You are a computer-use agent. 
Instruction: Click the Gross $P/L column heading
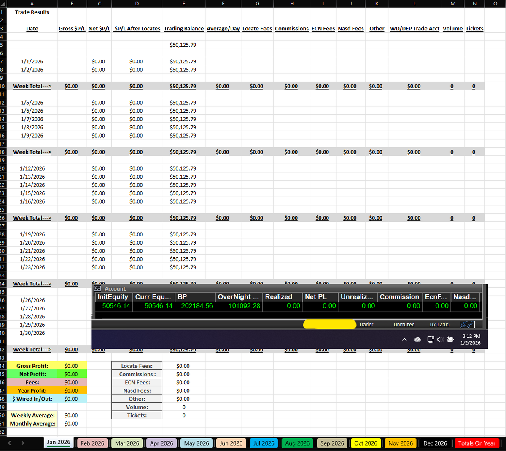pyautogui.click(x=72, y=29)
